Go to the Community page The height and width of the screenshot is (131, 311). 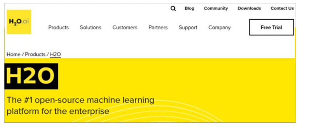216,8
